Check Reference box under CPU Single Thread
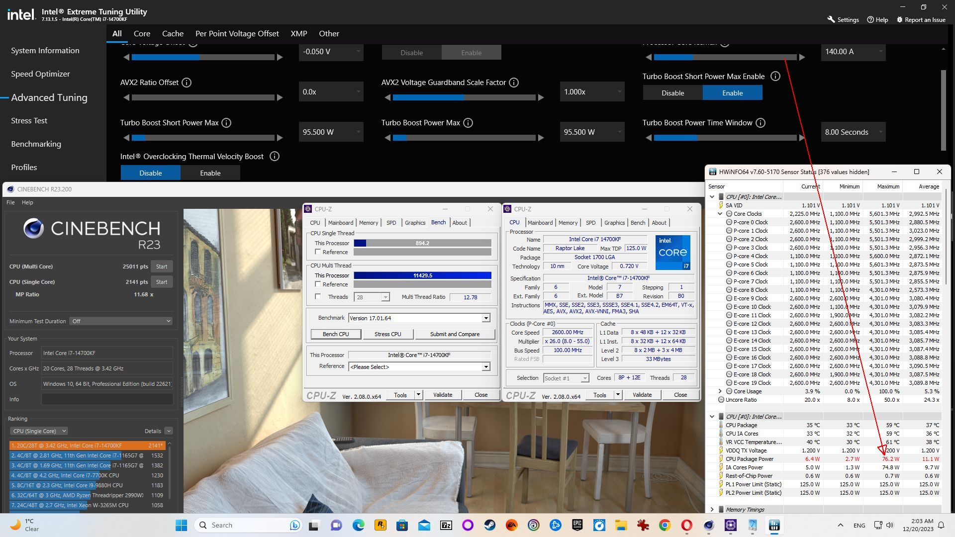Image resolution: width=955 pixels, height=537 pixels. (x=318, y=252)
